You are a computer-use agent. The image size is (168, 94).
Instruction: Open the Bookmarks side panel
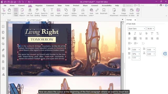point(3,26)
